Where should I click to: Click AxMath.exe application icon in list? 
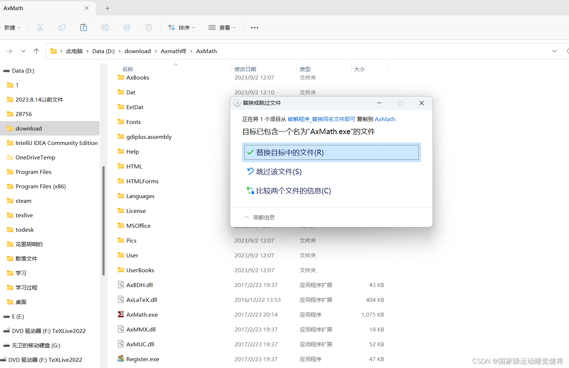[x=121, y=314]
